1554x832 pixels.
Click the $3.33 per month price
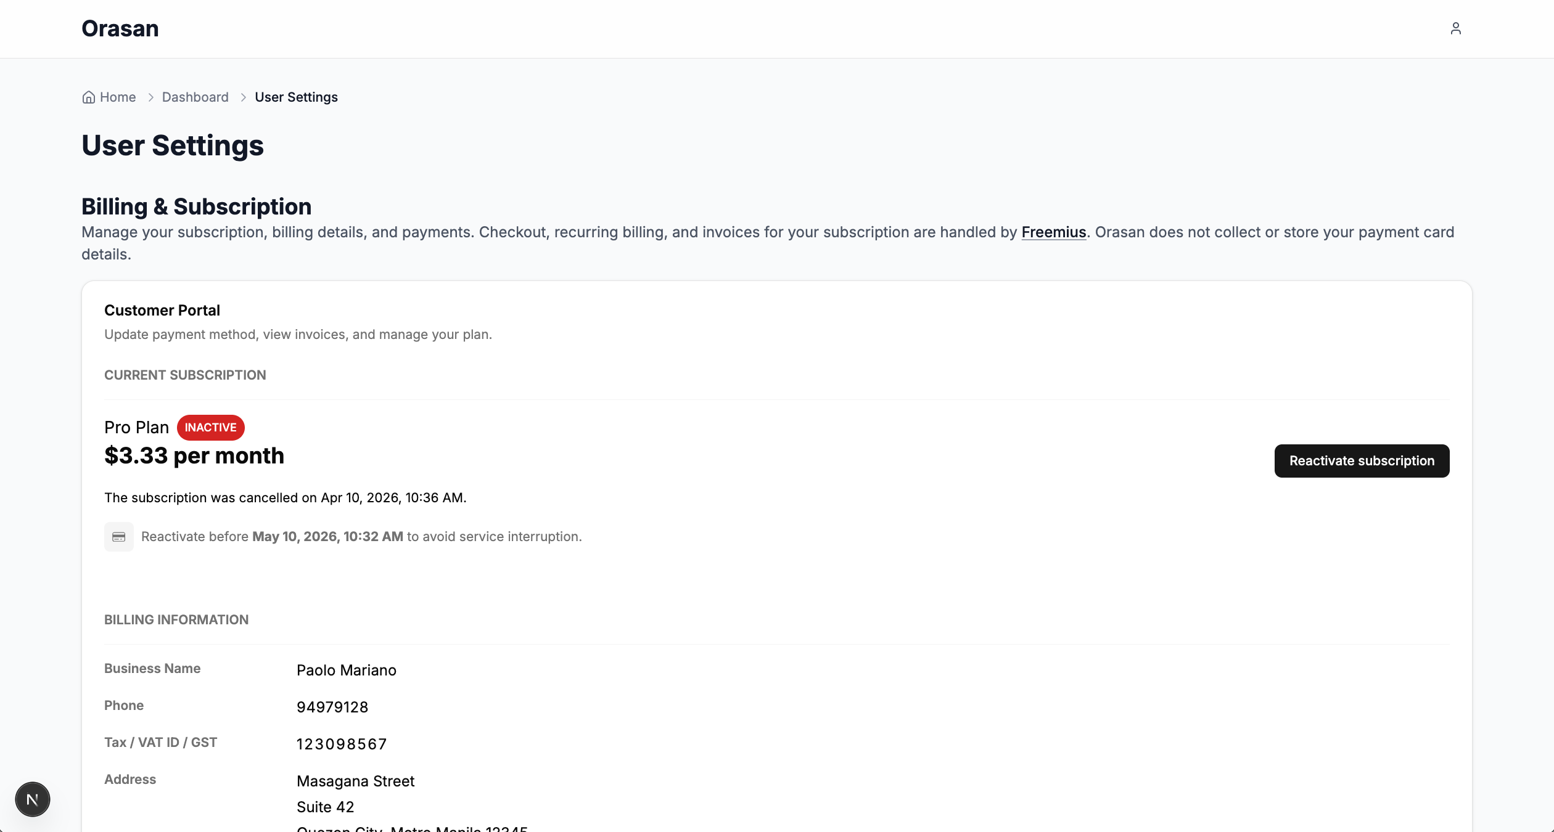[194, 456]
